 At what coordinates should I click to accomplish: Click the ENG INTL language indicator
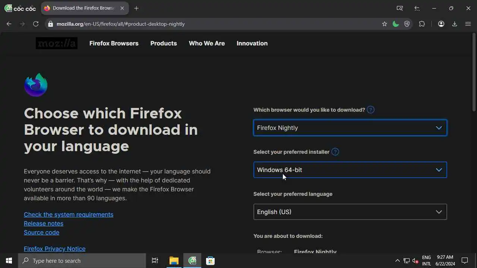(x=427, y=261)
